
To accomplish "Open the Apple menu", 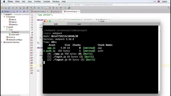I will pos(4,2).
